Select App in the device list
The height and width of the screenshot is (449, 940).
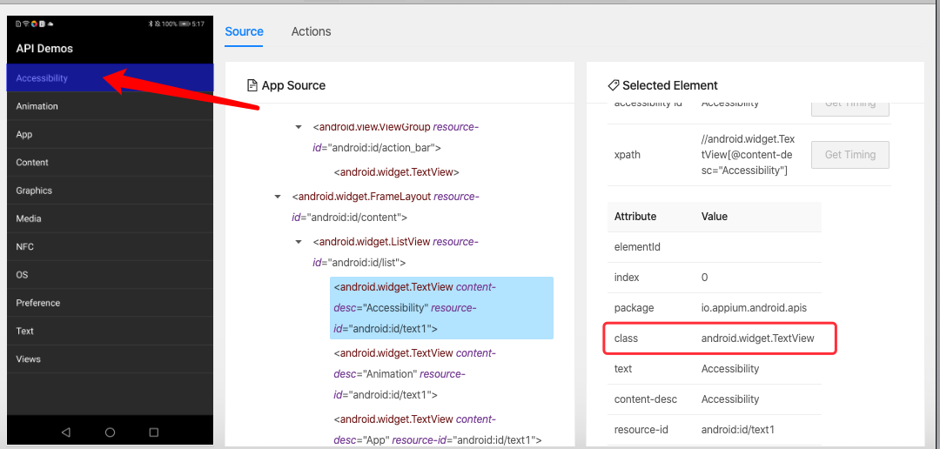[111, 134]
